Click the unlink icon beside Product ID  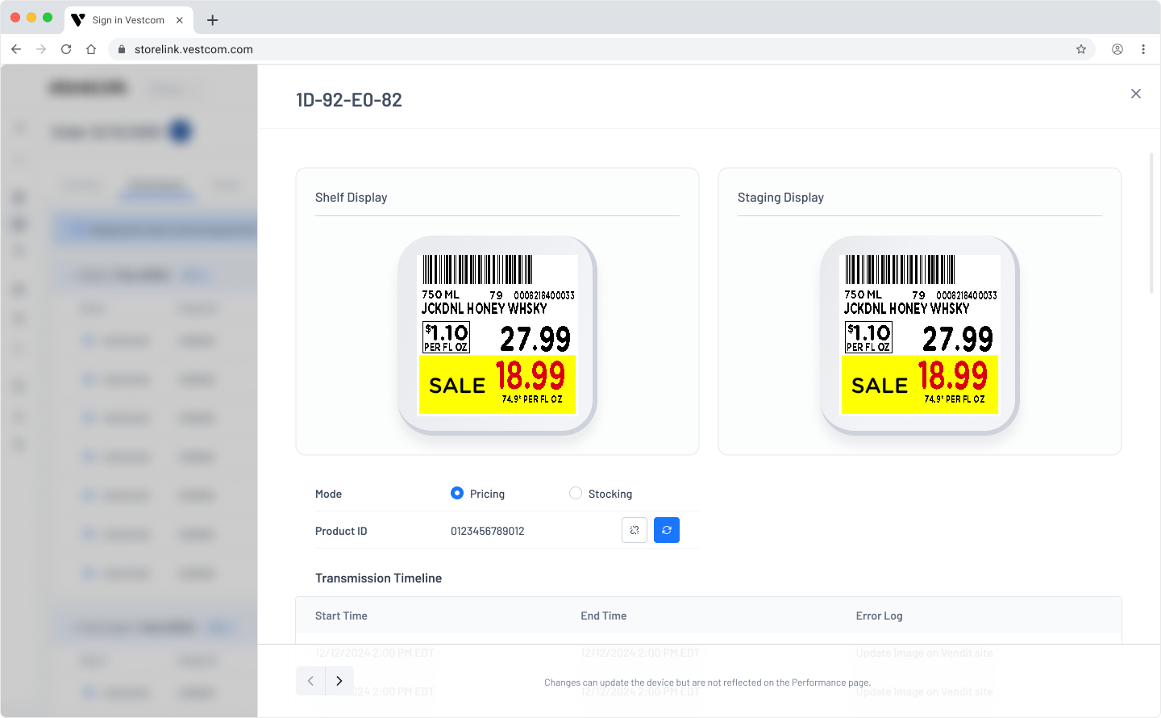pyautogui.click(x=635, y=530)
